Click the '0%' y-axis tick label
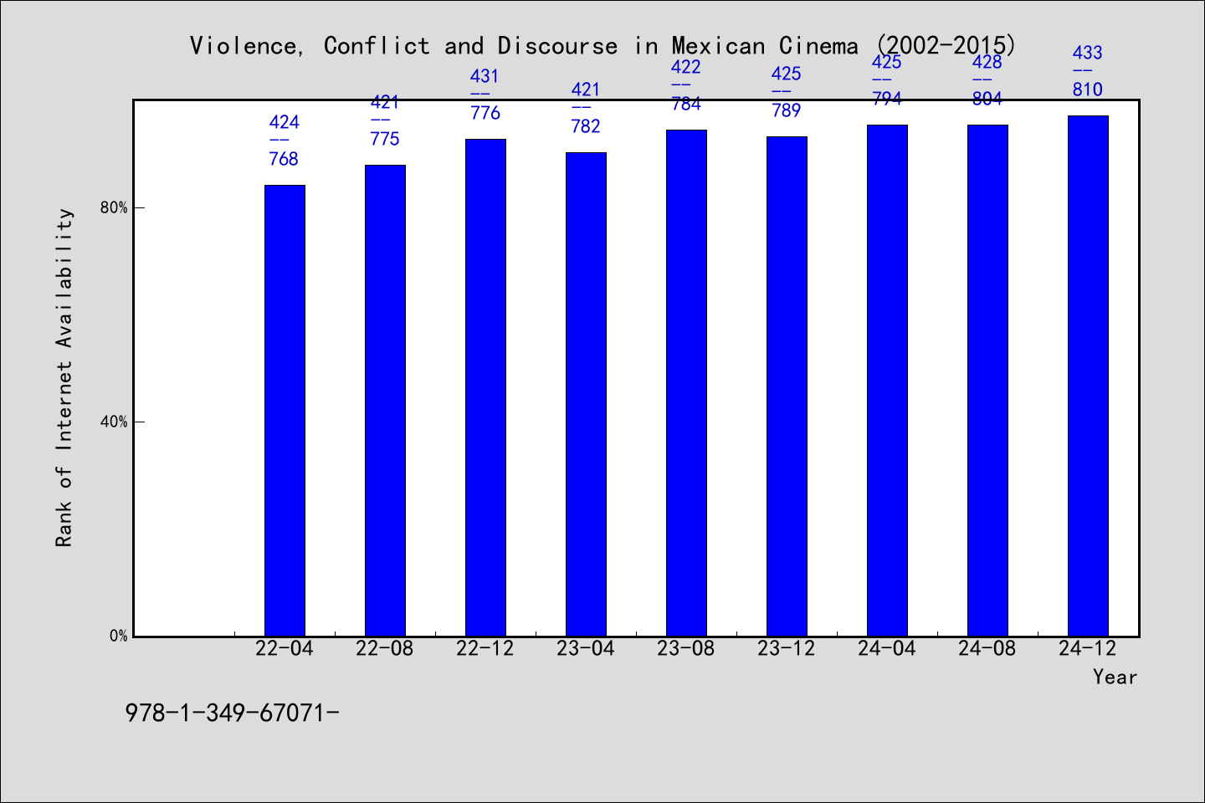The image size is (1205, 803). point(119,636)
